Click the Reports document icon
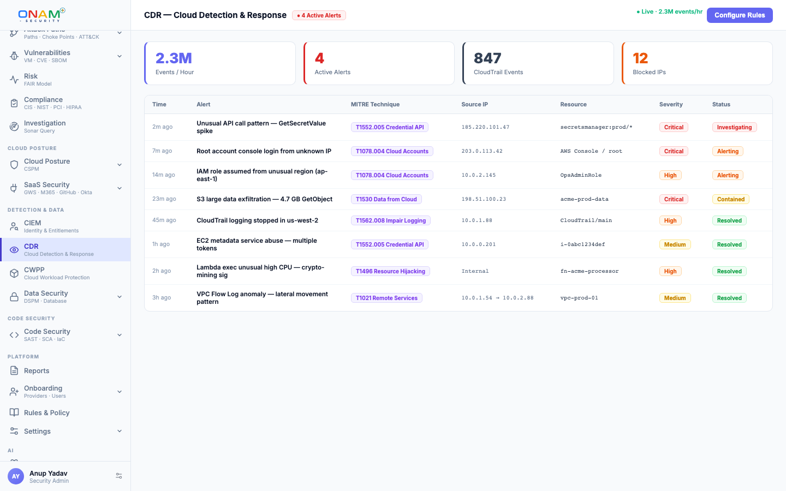 pos(14,370)
